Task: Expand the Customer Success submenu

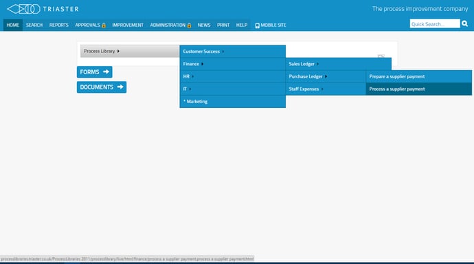Action: click(232, 52)
